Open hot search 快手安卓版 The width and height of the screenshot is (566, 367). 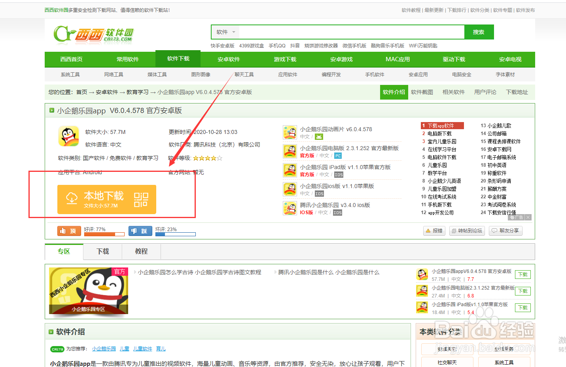tap(222, 46)
